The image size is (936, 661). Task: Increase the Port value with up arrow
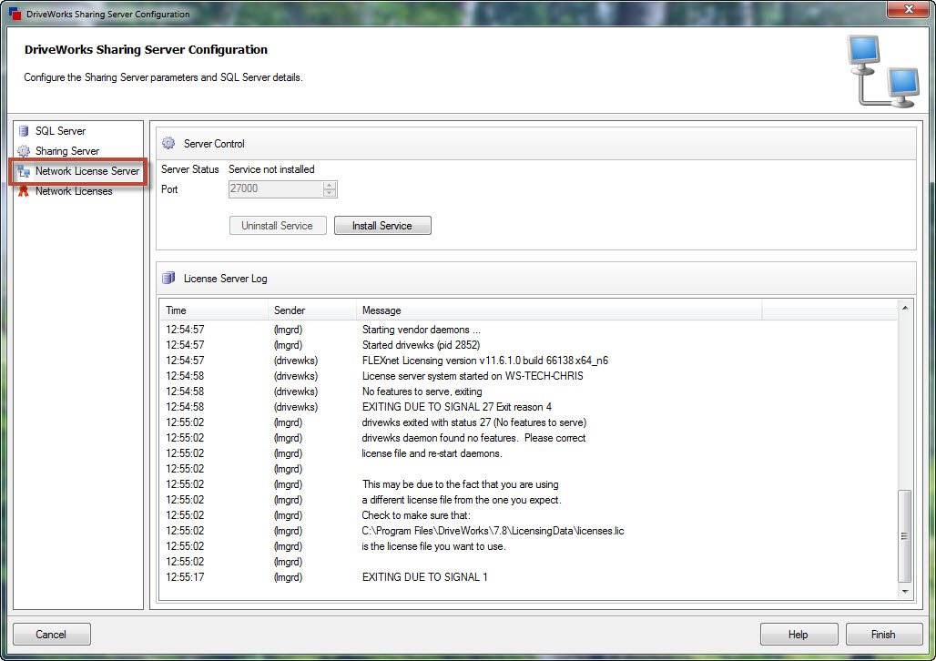coord(330,185)
